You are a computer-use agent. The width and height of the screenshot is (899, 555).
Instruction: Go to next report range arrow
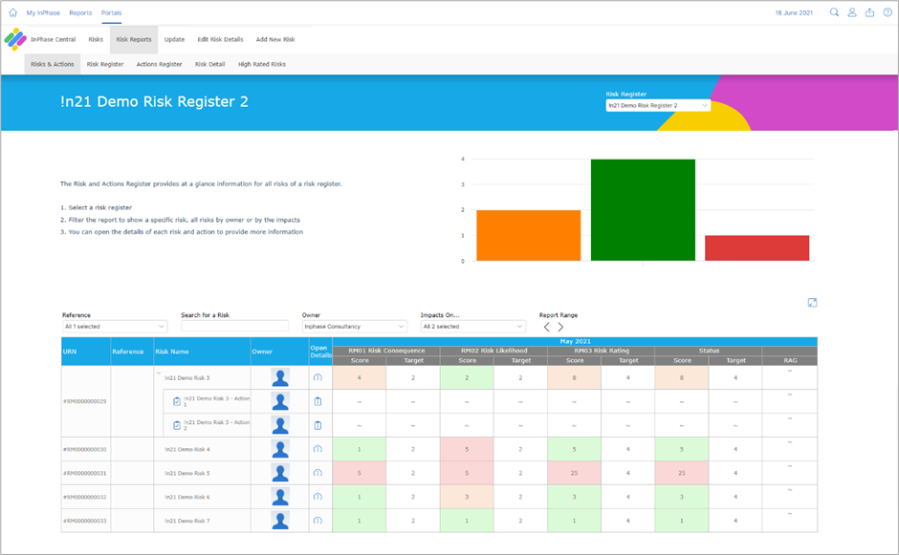tap(560, 327)
